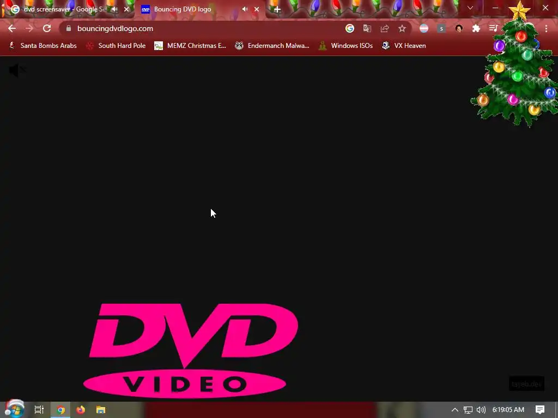
Task: Open the translate page icon
Action: pos(367,28)
